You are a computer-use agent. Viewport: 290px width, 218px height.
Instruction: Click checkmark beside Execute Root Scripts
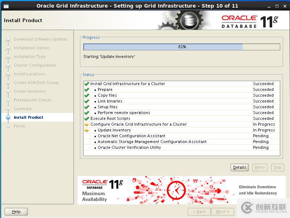pyautogui.click(x=87, y=119)
